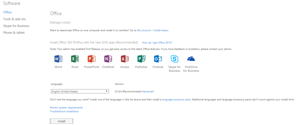Image resolution: width=297 pixels, height=125 pixels.
Task: Click the Publisher app icon
Action: (x=141, y=59)
